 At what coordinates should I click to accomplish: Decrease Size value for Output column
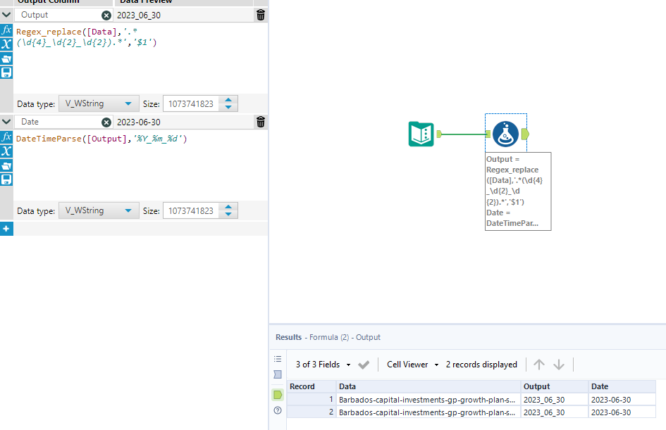(228, 107)
